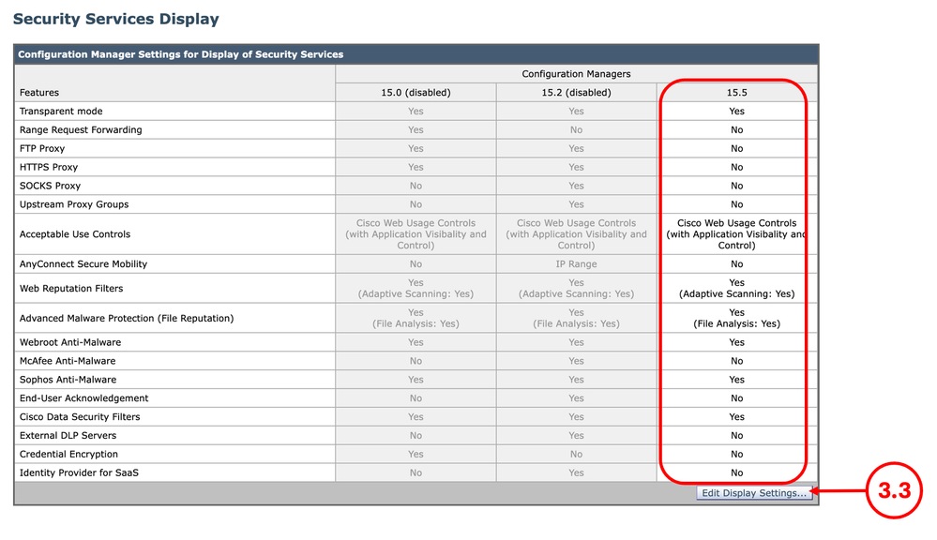The width and height of the screenshot is (937, 540).
Task: Select the Upstream Proxy Groups row label
Action: click(x=74, y=204)
